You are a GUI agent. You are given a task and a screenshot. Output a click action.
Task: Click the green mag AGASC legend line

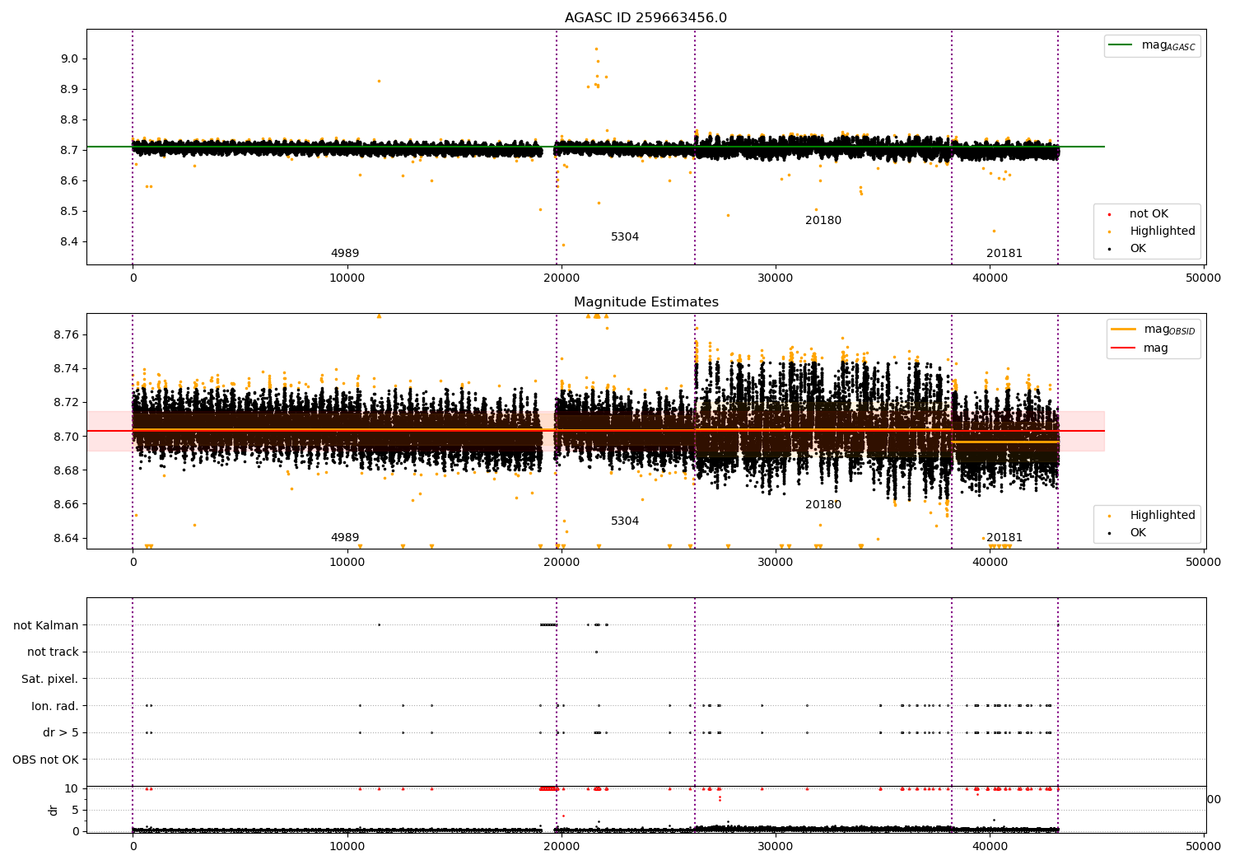1121,45
